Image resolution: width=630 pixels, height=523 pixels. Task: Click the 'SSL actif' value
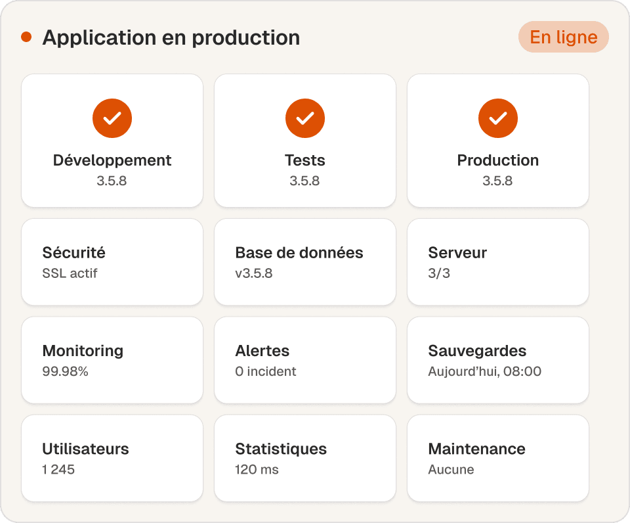tap(70, 273)
